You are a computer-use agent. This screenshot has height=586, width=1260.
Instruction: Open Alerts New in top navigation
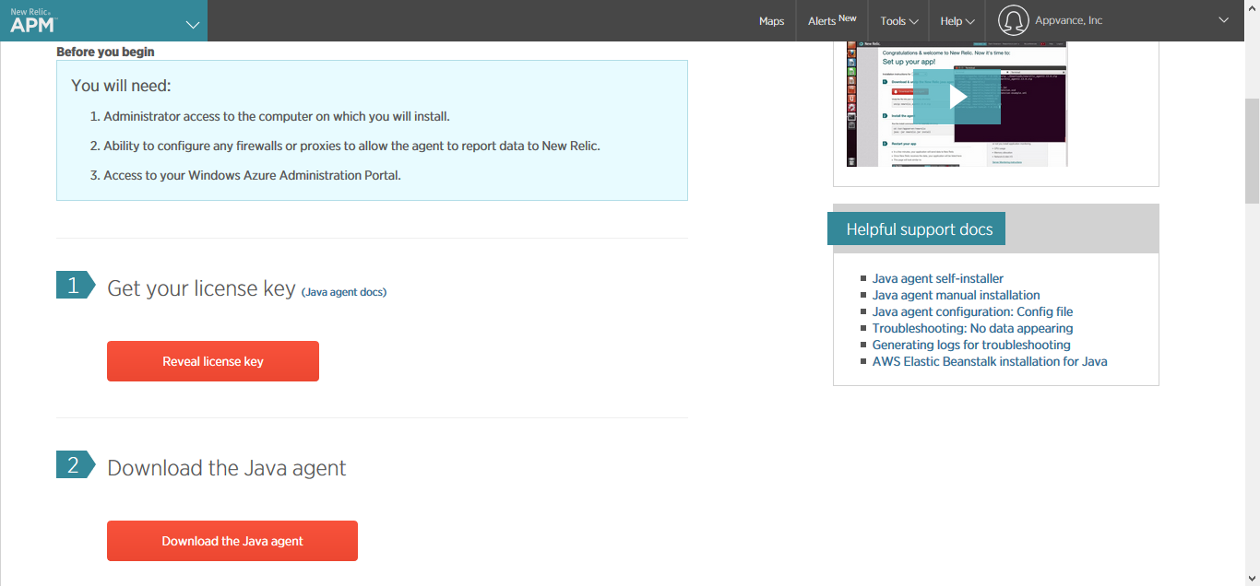click(x=832, y=20)
